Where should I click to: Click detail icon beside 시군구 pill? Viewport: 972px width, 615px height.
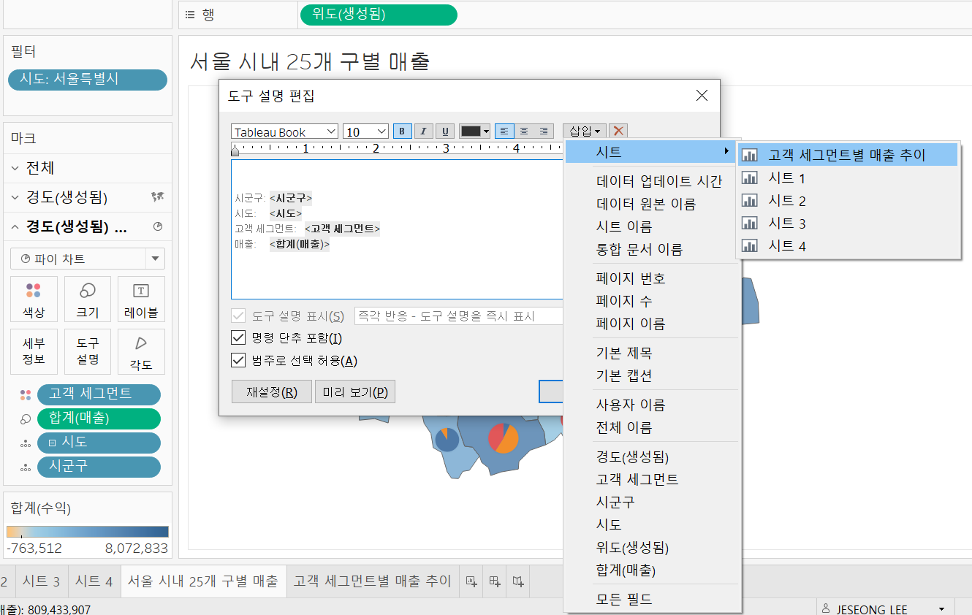(x=26, y=467)
